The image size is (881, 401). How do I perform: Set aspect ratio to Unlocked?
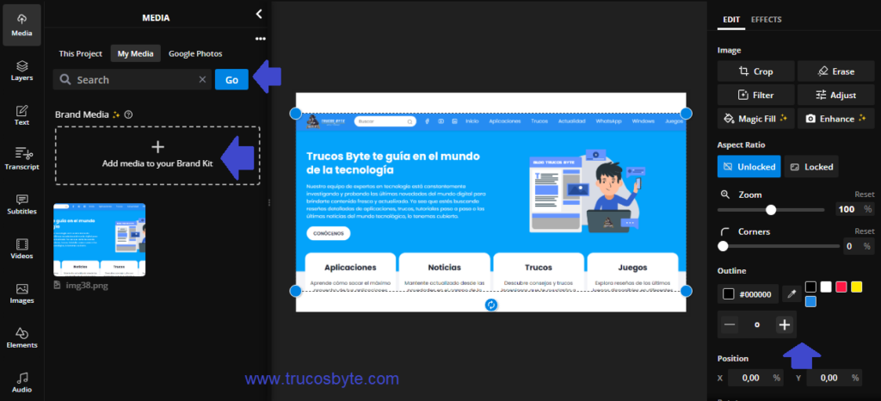pos(749,166)
